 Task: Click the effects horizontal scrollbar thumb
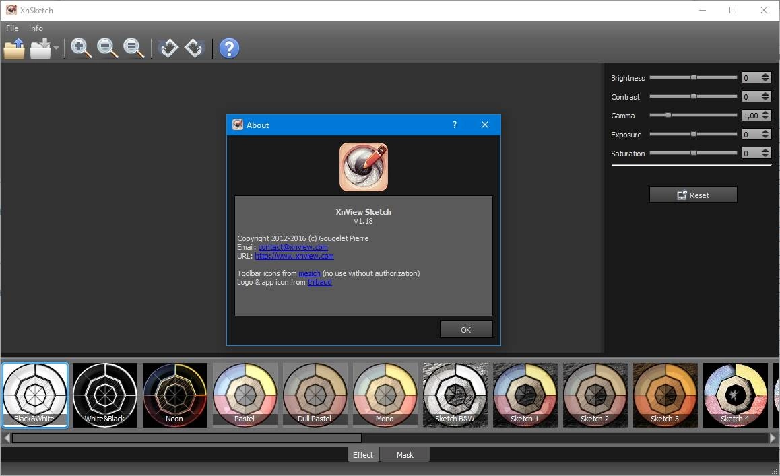point(187,438)
